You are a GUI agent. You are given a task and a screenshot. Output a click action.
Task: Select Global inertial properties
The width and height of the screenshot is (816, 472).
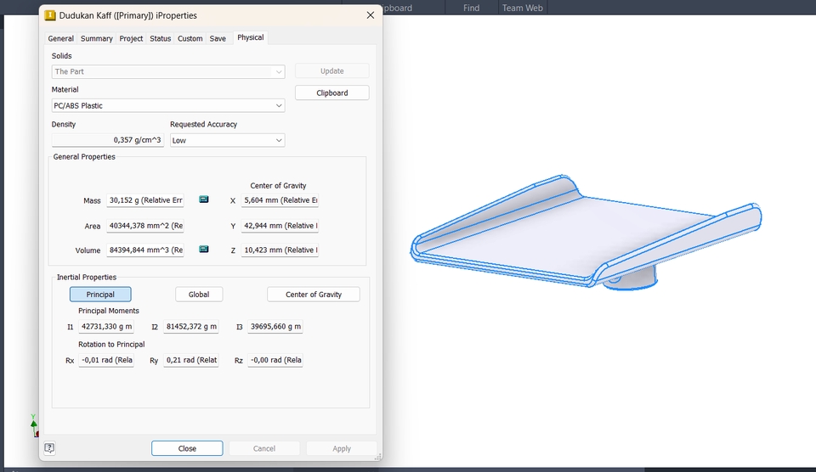point(199,295)
